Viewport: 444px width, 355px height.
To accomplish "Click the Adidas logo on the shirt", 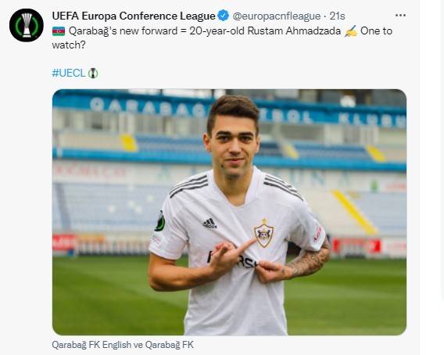I will pyautogui.click(x=209, y=224).
